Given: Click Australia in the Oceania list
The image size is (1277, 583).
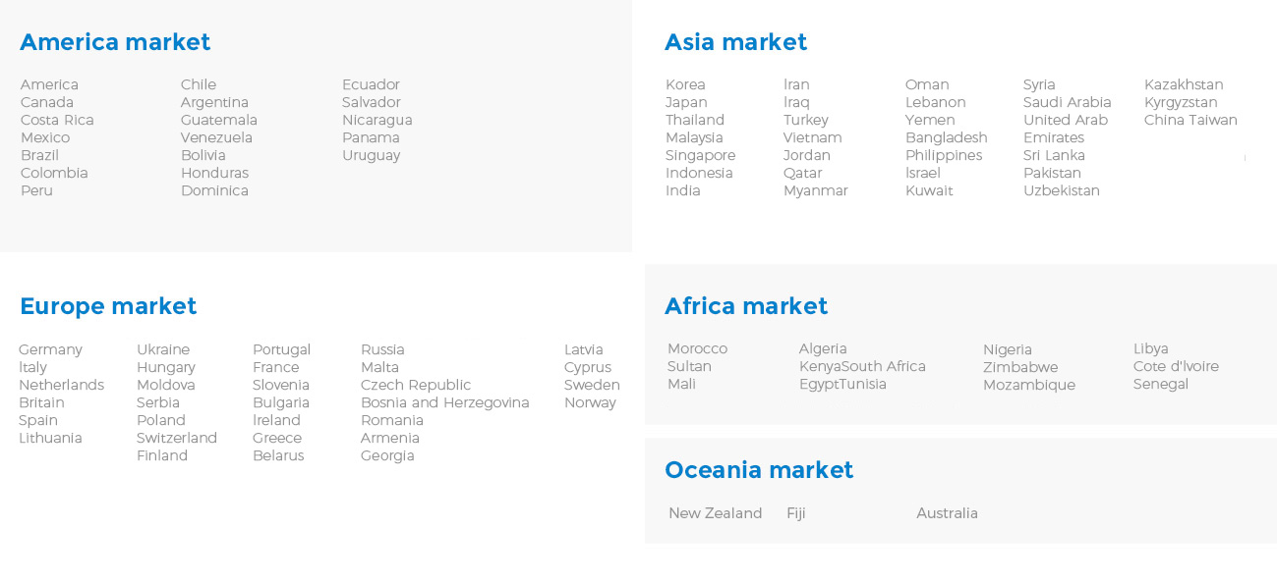Looking at the screenshot, I should pos(947,513).
